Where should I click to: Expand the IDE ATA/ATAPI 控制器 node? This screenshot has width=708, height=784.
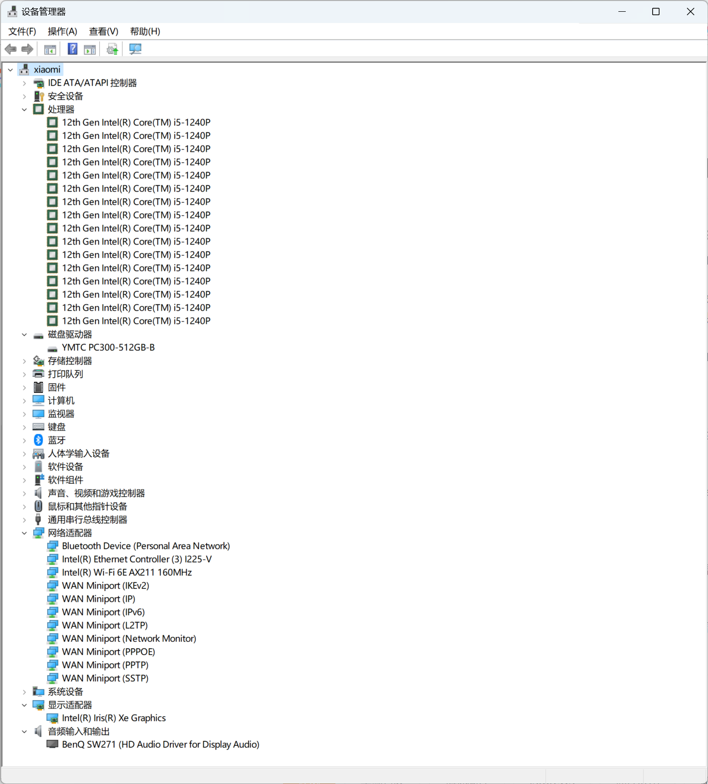(24, 83)
